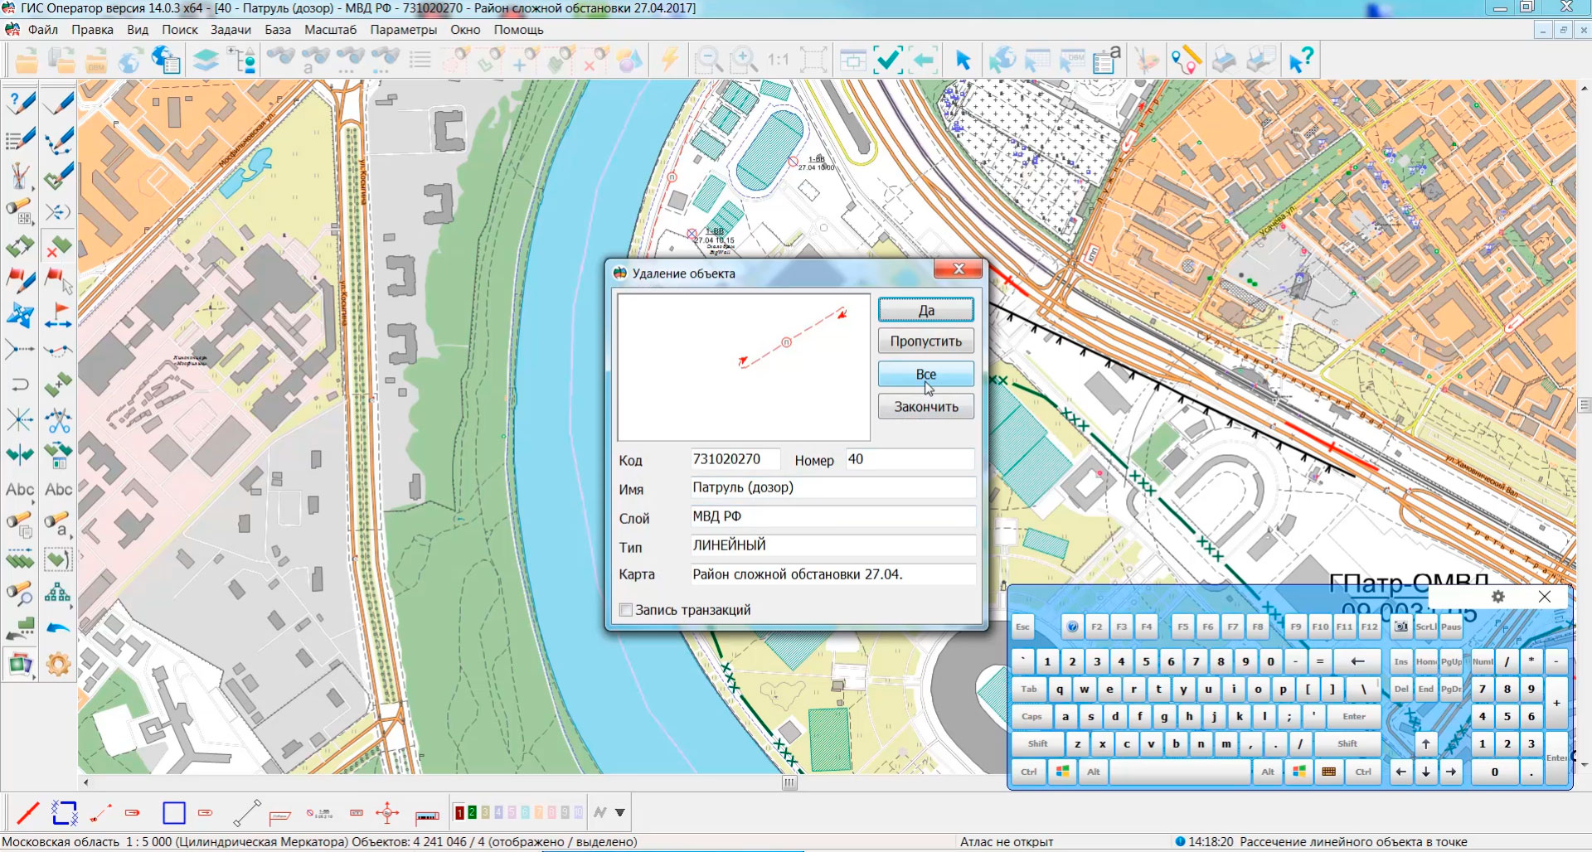The height and width of the screenshot is (852, 1592).
Task: Open on-screen keyboard settings gear
Action: (x=1497, y=597)
